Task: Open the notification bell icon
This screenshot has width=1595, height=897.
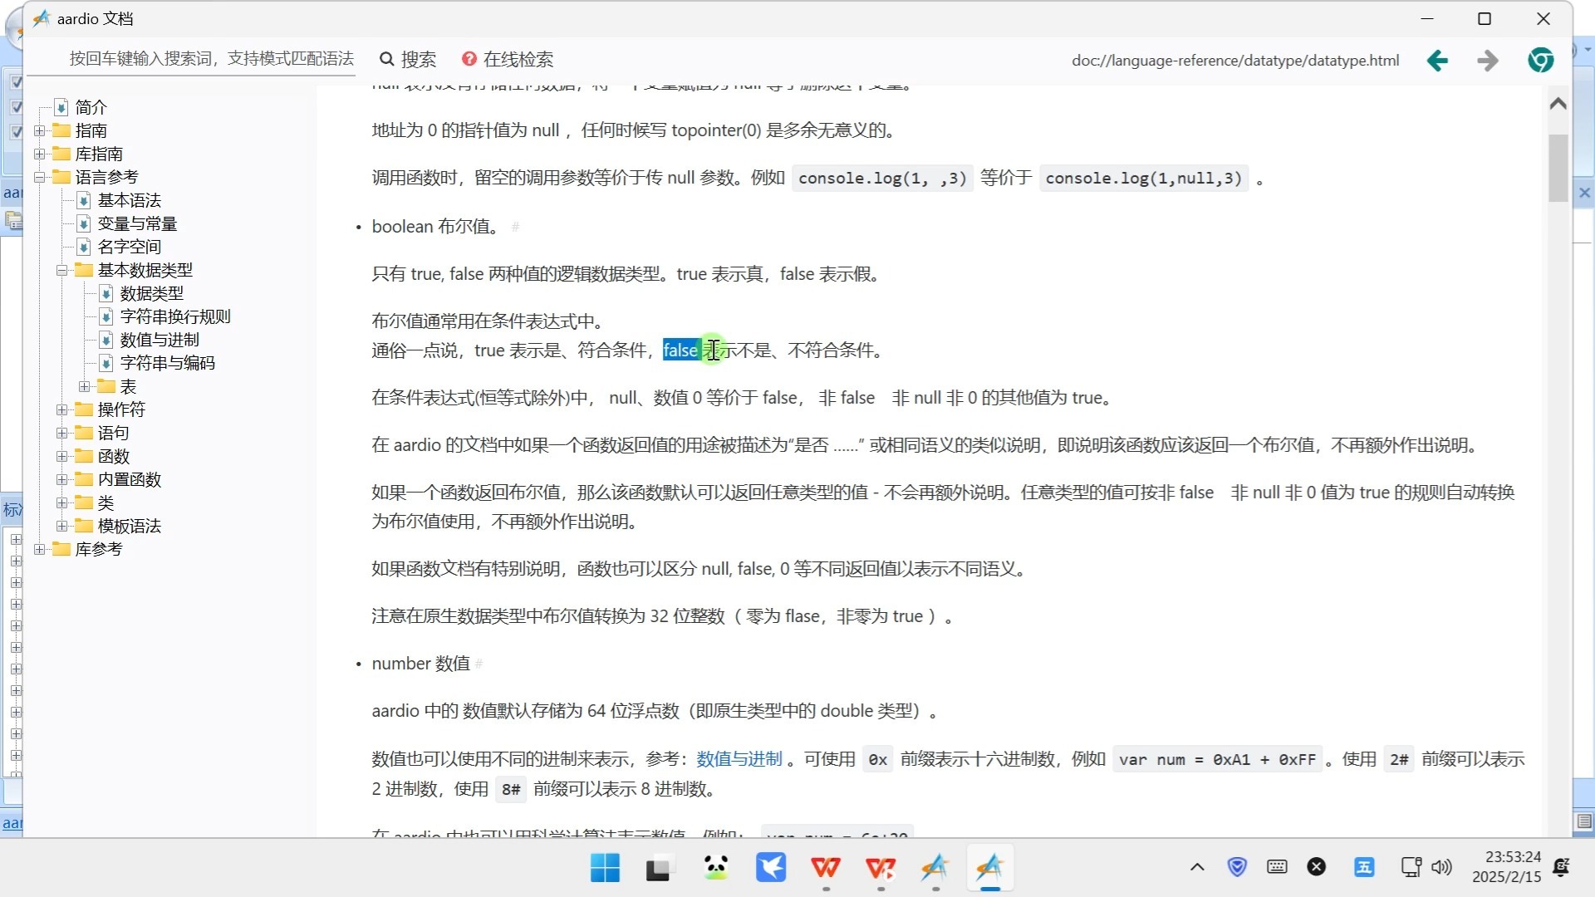Action: pyautogui.click(x=1562, y=867)
